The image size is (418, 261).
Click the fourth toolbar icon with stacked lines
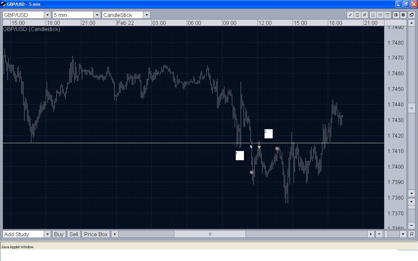[x=373, y=15]
